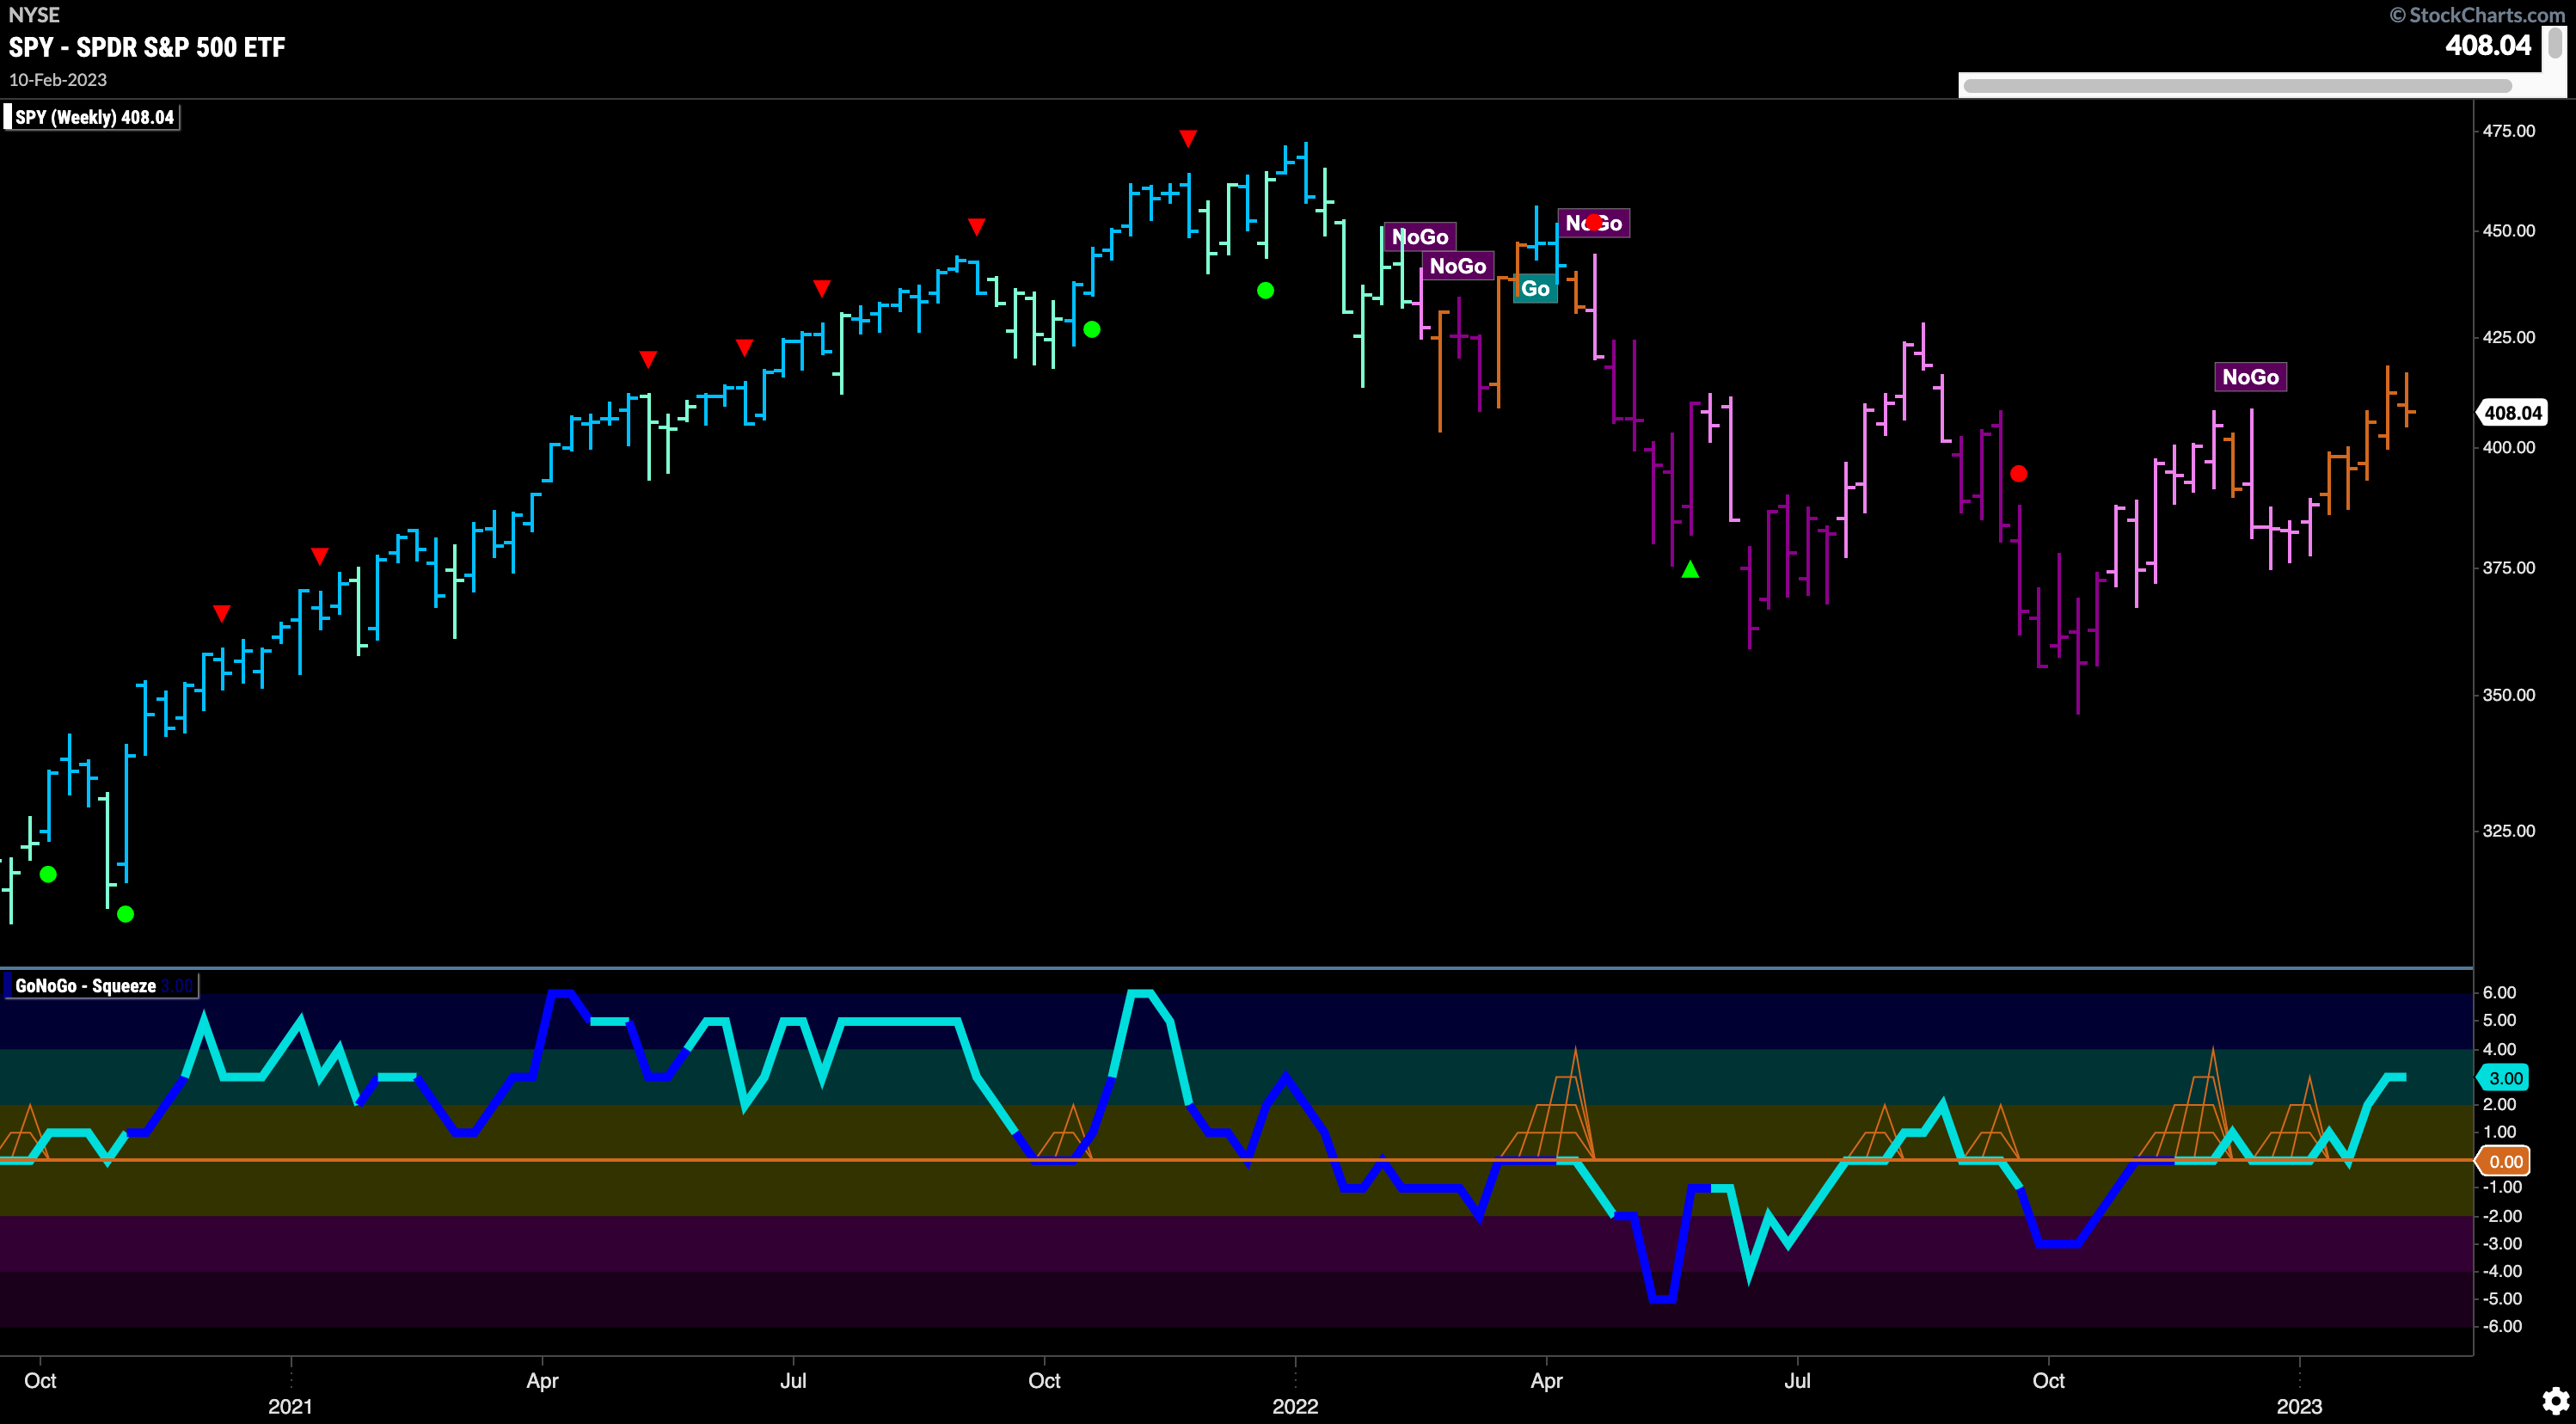Screen dimensions: 2576x1424
Task: Click the green up-triangle marker near 375
Action: tap(1690, 569)
